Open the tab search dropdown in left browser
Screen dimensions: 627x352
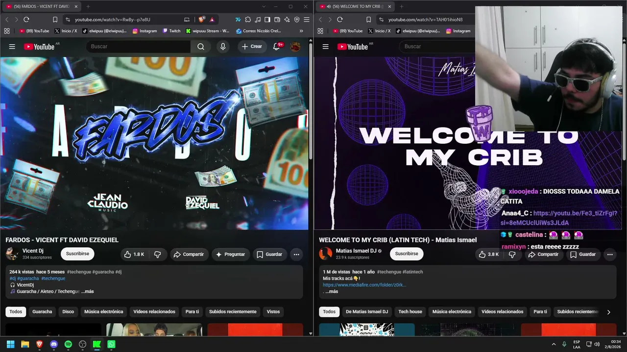pyautogui.click(x=264, y=6)
